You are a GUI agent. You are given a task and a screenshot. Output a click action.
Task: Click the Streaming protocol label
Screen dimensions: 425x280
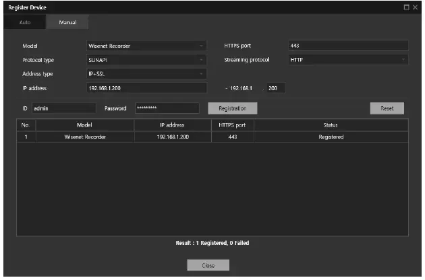click(x=247, y=60)
